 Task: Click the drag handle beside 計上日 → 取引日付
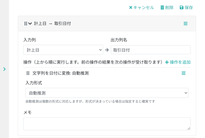[x=26, y=24]
